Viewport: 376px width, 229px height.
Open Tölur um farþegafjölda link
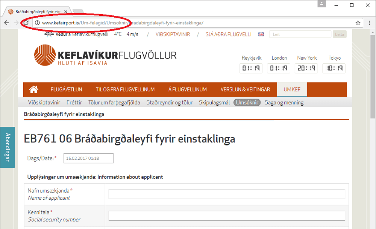point(114,103)
